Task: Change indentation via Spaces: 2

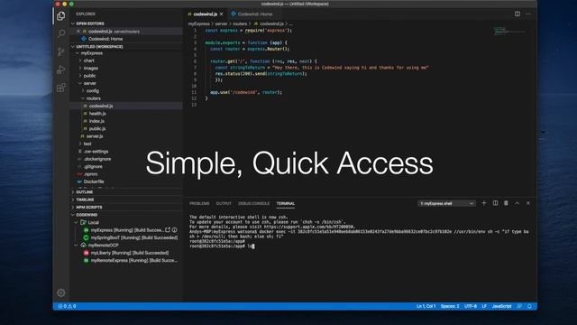Action: 450,306
